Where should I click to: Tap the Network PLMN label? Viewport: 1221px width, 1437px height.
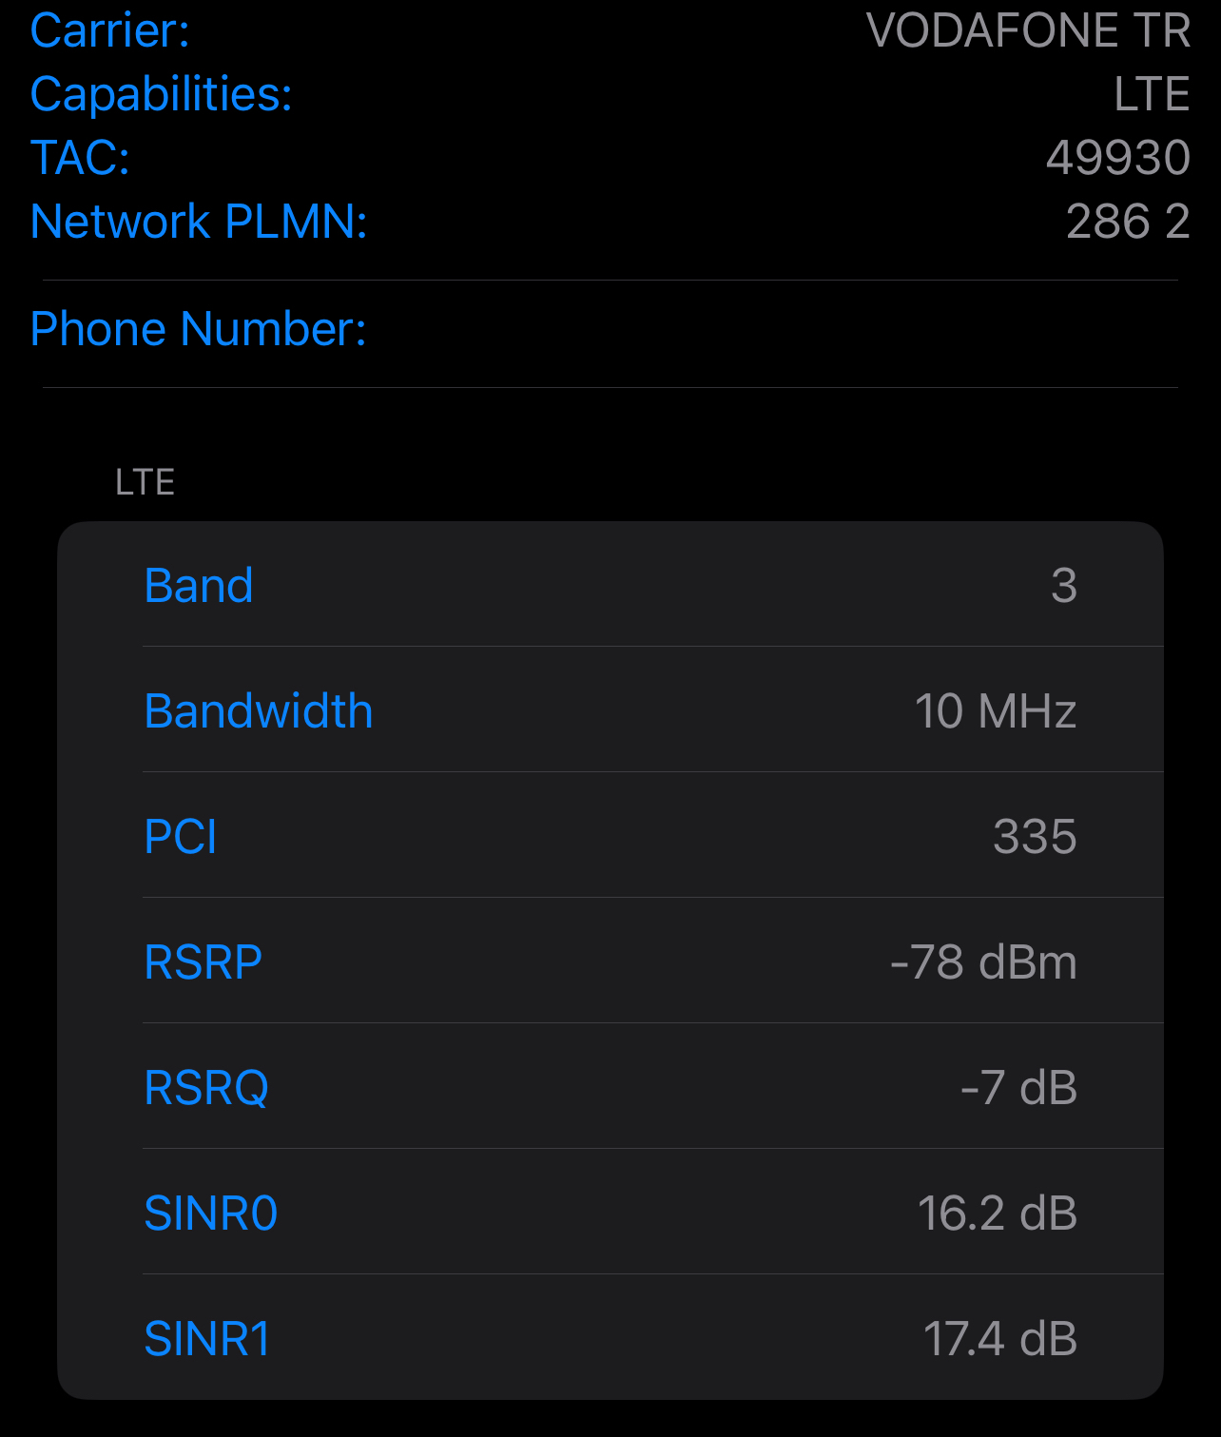199,222
